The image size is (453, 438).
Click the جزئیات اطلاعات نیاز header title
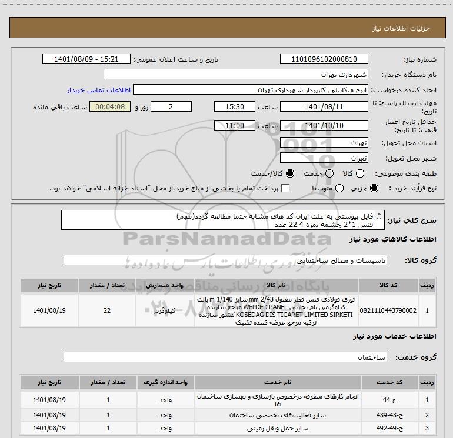point(401,28)
